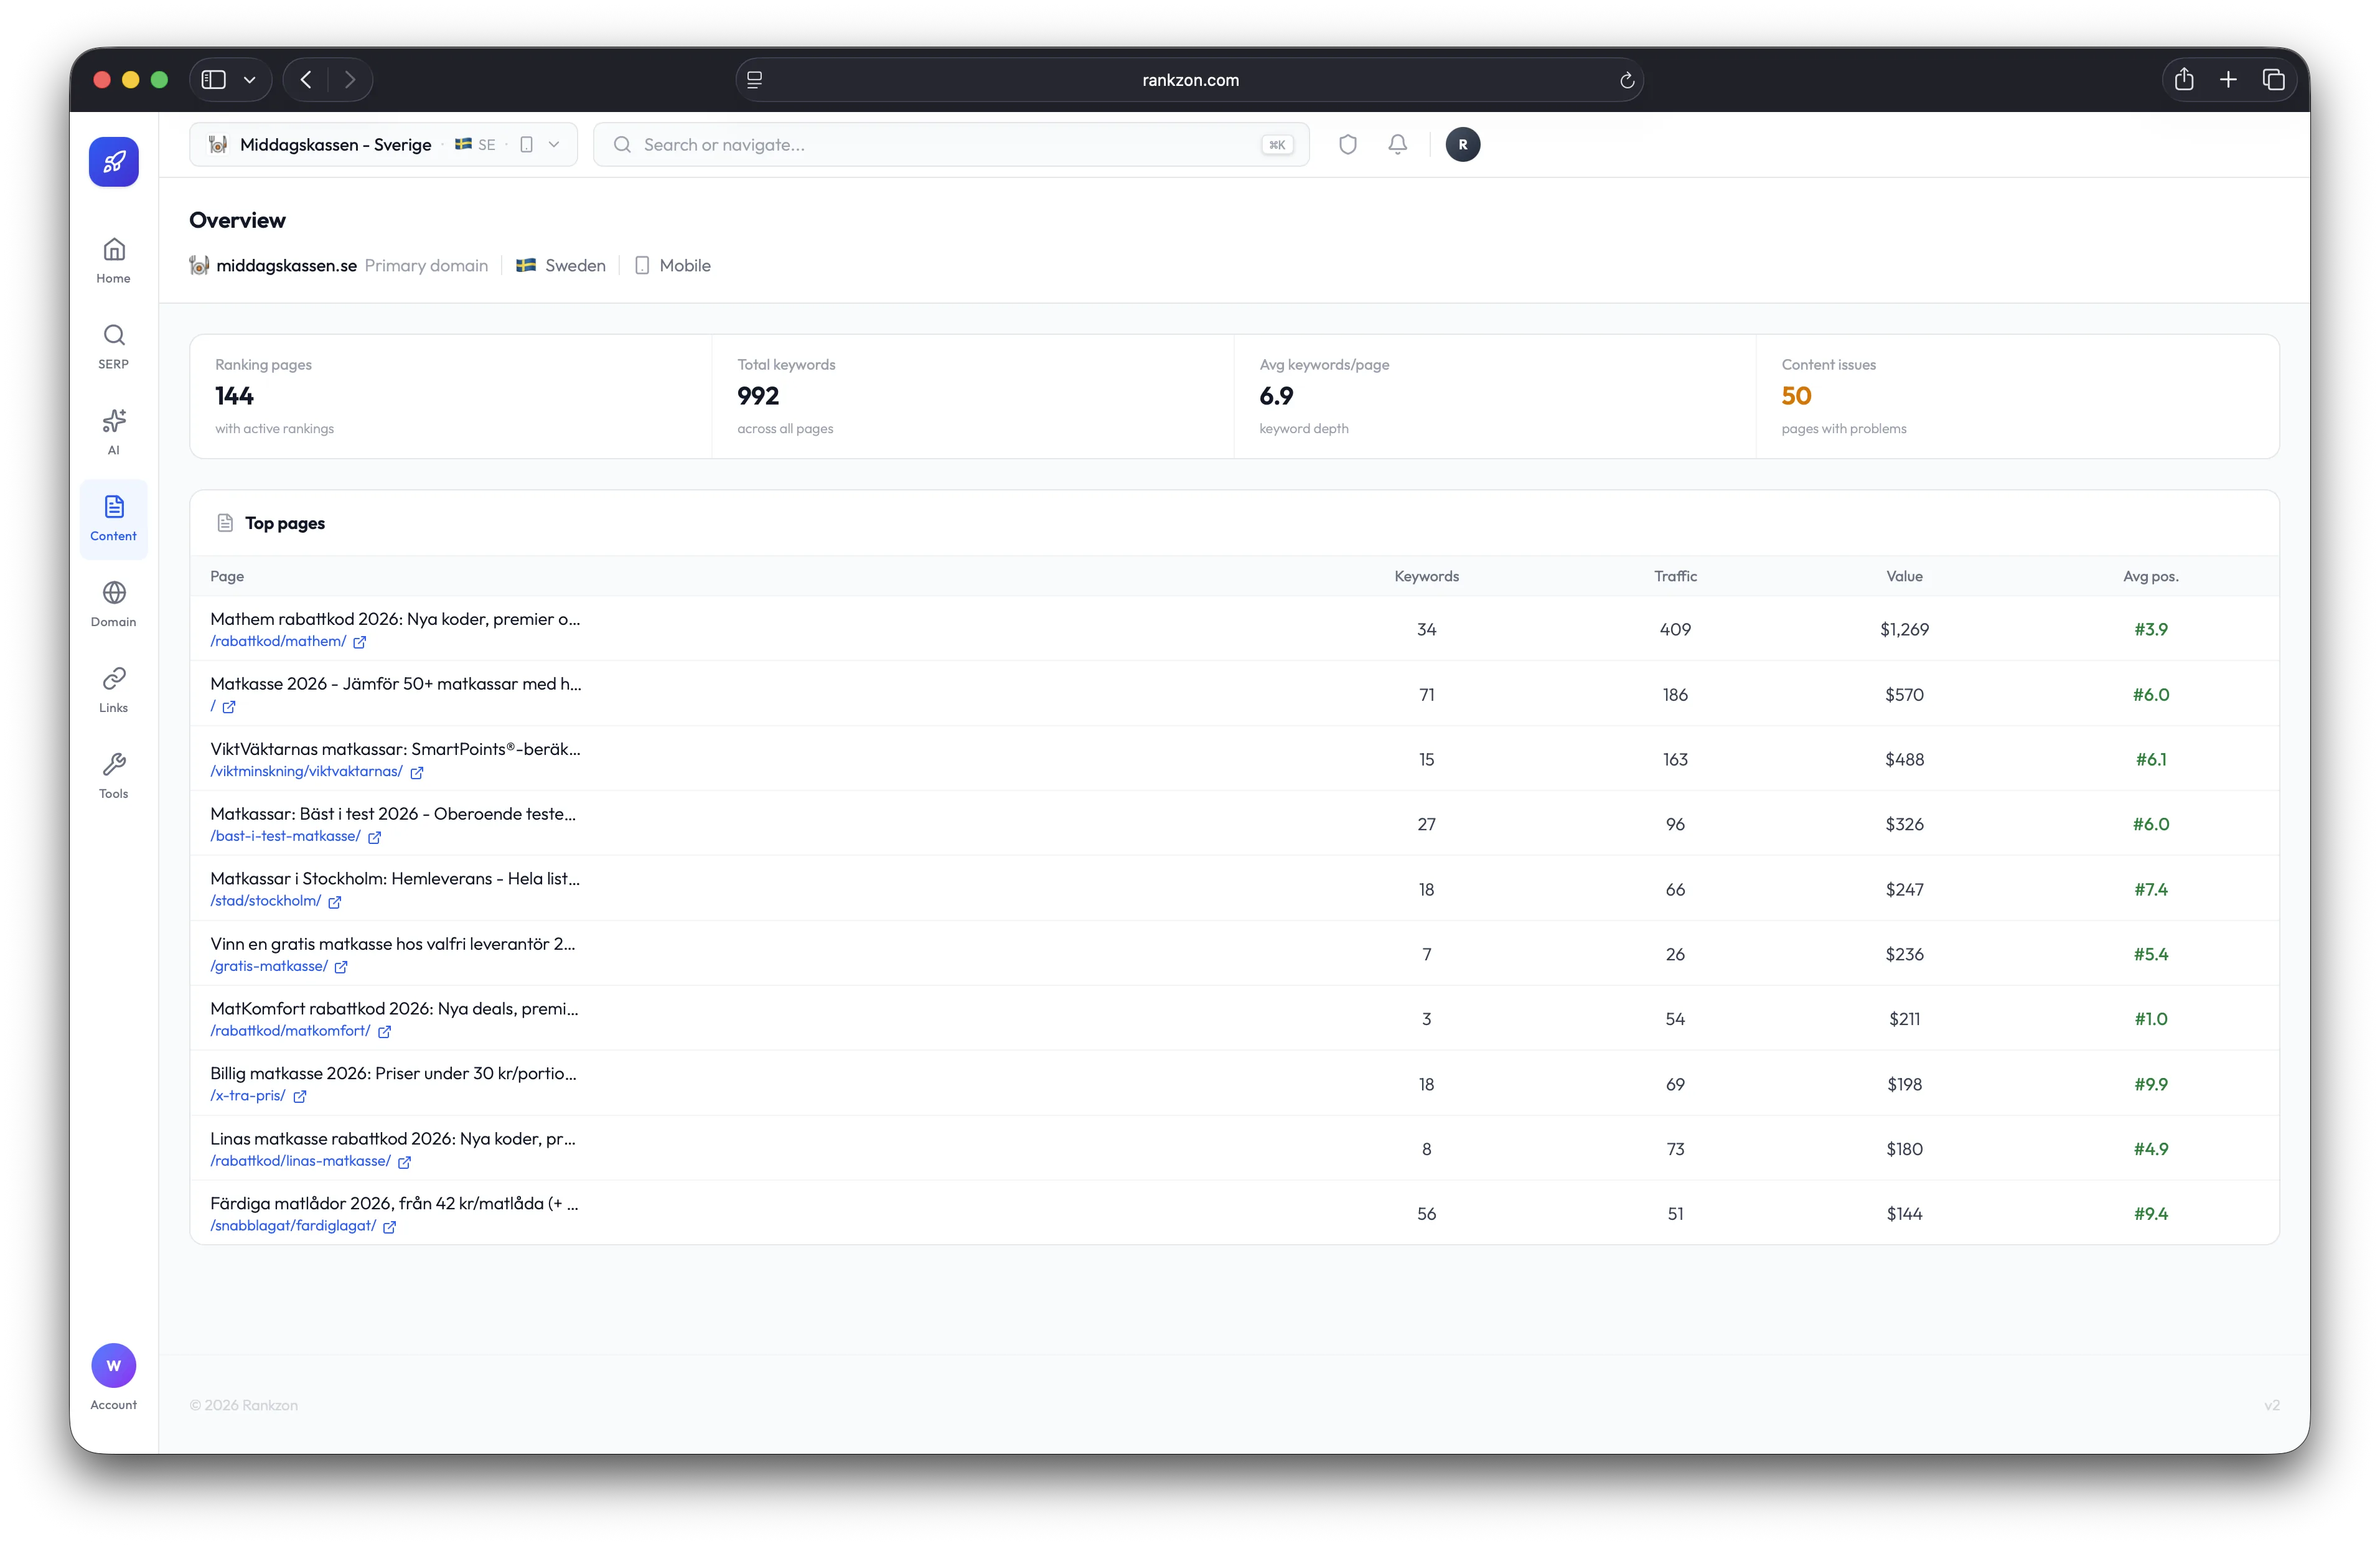Open the /stad/stockholm/ URL link
The image size is (2380, 1546).
tap(265, 902)
